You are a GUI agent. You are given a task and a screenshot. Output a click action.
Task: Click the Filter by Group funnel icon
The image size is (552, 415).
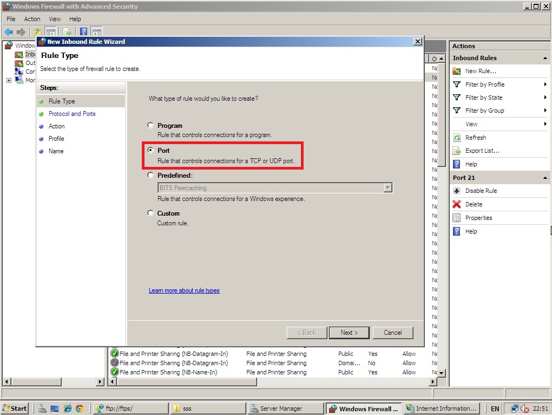coord(457,111)
